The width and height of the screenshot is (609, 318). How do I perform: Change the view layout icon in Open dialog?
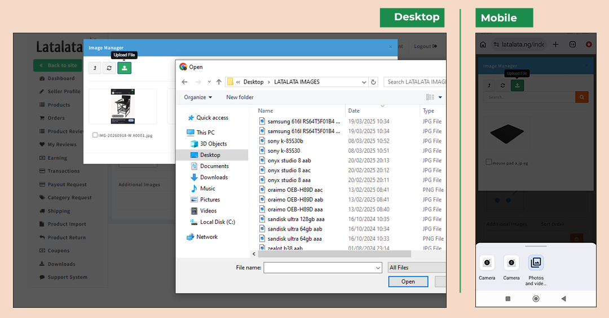coord(430,97)
